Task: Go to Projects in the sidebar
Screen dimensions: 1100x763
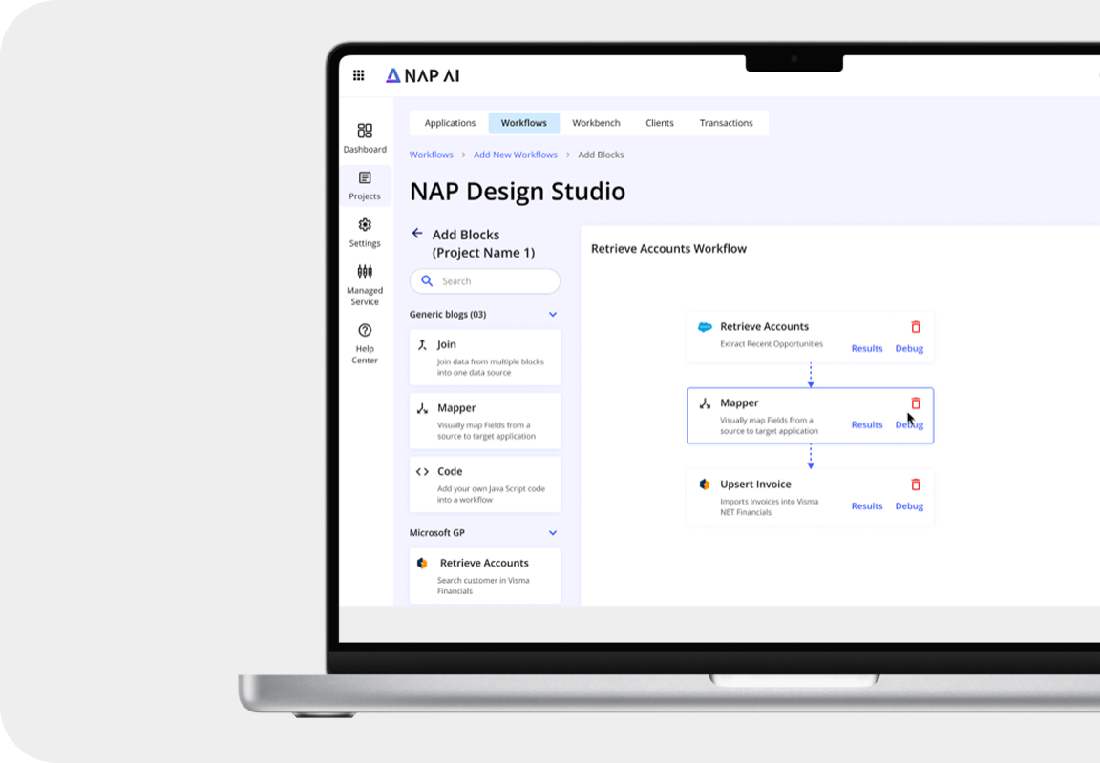Action: [365, 186]
